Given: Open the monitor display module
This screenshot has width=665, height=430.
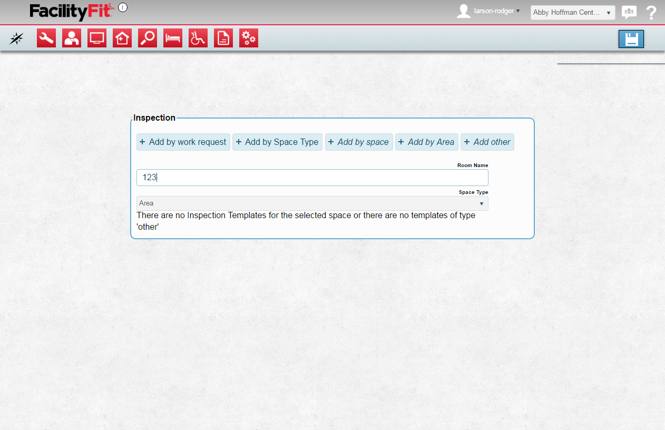Looking at the screenshot, I should tap(97, 38).
